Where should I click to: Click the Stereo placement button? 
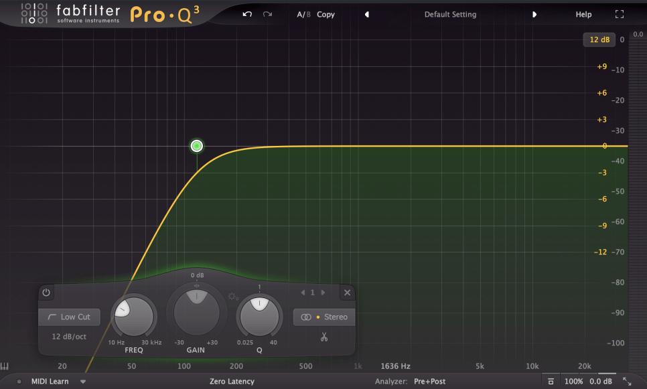coord(324,317)
